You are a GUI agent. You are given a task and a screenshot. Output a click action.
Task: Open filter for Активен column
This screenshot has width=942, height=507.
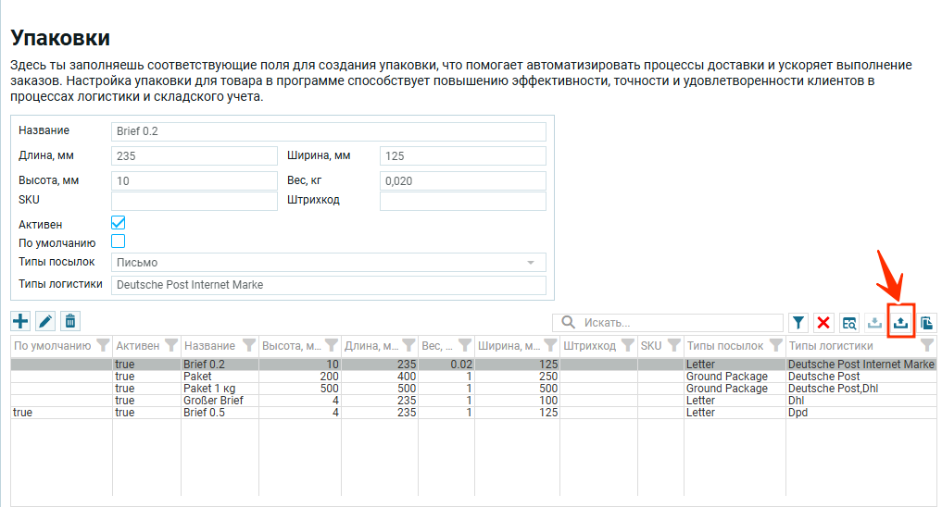(x=170, y=346)
